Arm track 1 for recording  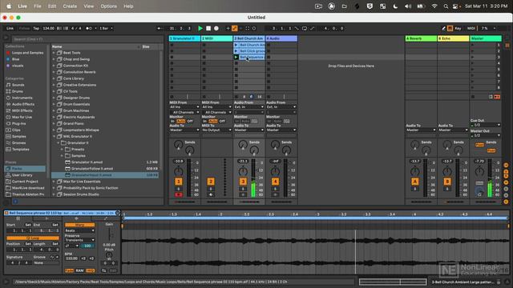(x=178, y=194)
